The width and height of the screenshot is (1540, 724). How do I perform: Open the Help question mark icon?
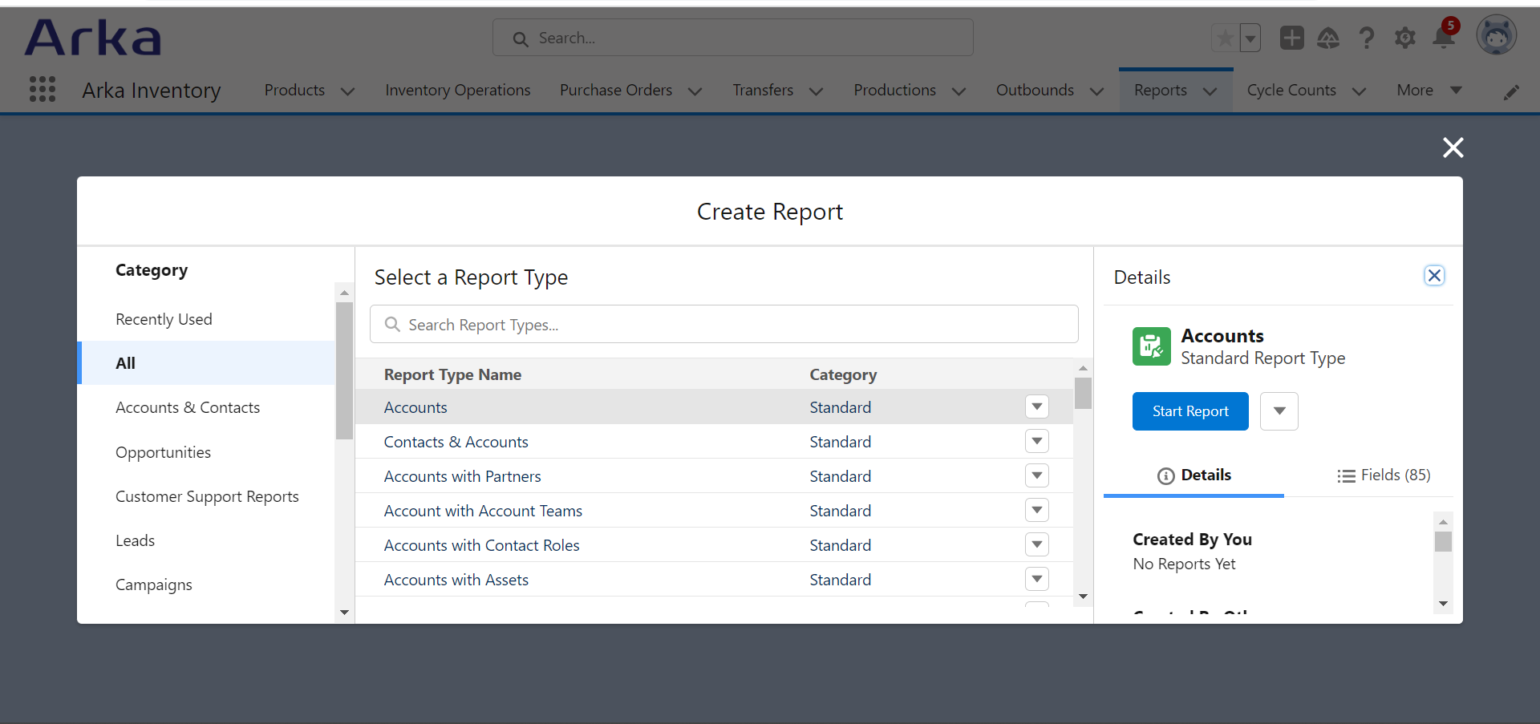(1367, 38)
